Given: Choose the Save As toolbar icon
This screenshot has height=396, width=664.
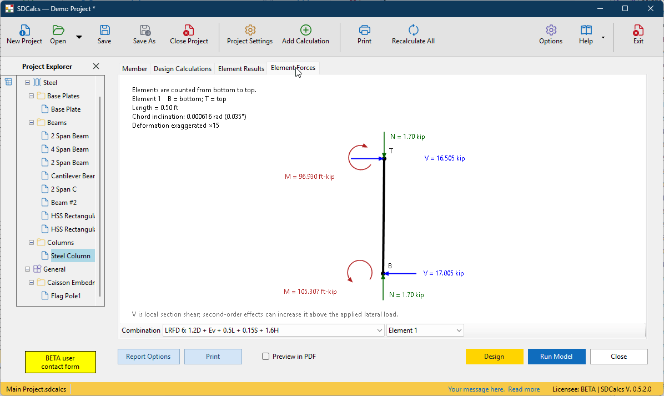Looking at the screenshot, I should click(x=145, y=31).
